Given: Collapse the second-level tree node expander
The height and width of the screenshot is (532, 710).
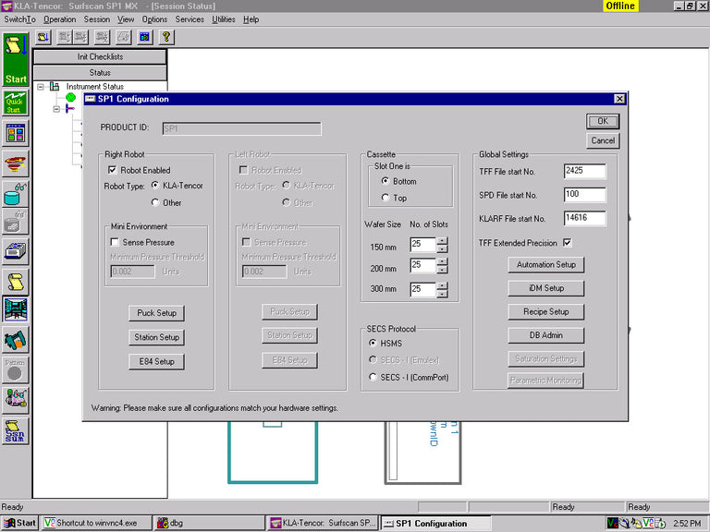Looking at the screenshot, I should 56,109.
